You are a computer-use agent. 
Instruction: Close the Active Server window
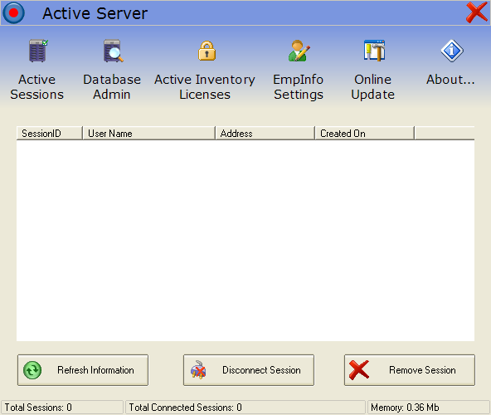[477, 12]
